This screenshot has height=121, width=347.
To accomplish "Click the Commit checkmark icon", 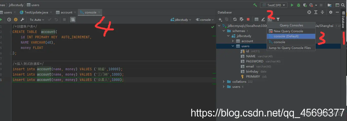I will point(50,20).
